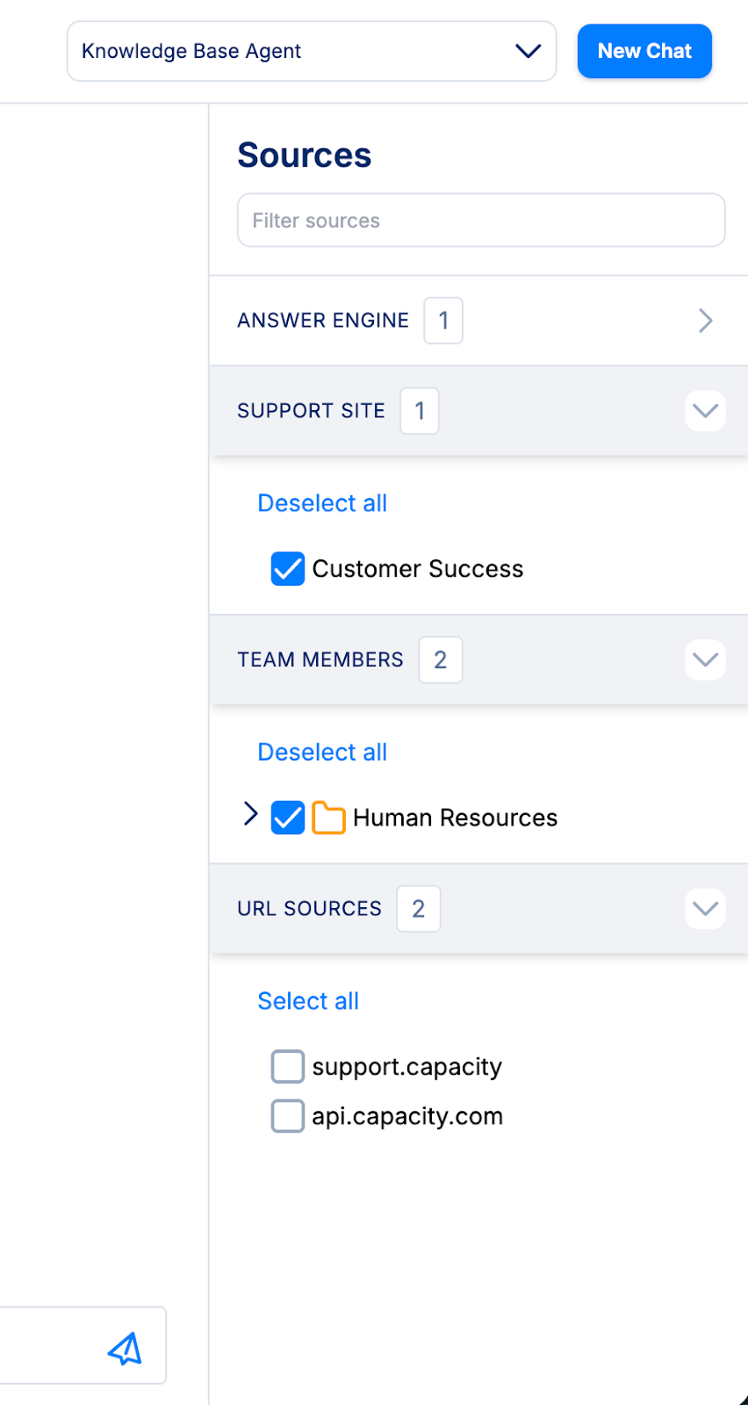Enable the support.capacity source checkbox
Viewport: 748px width, 1405px height.
click(x=288, y=1067)
